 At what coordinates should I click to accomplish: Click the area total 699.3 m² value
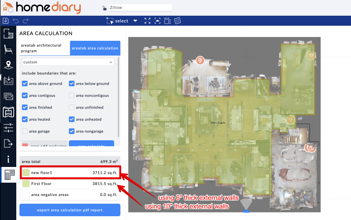point(109,161)
